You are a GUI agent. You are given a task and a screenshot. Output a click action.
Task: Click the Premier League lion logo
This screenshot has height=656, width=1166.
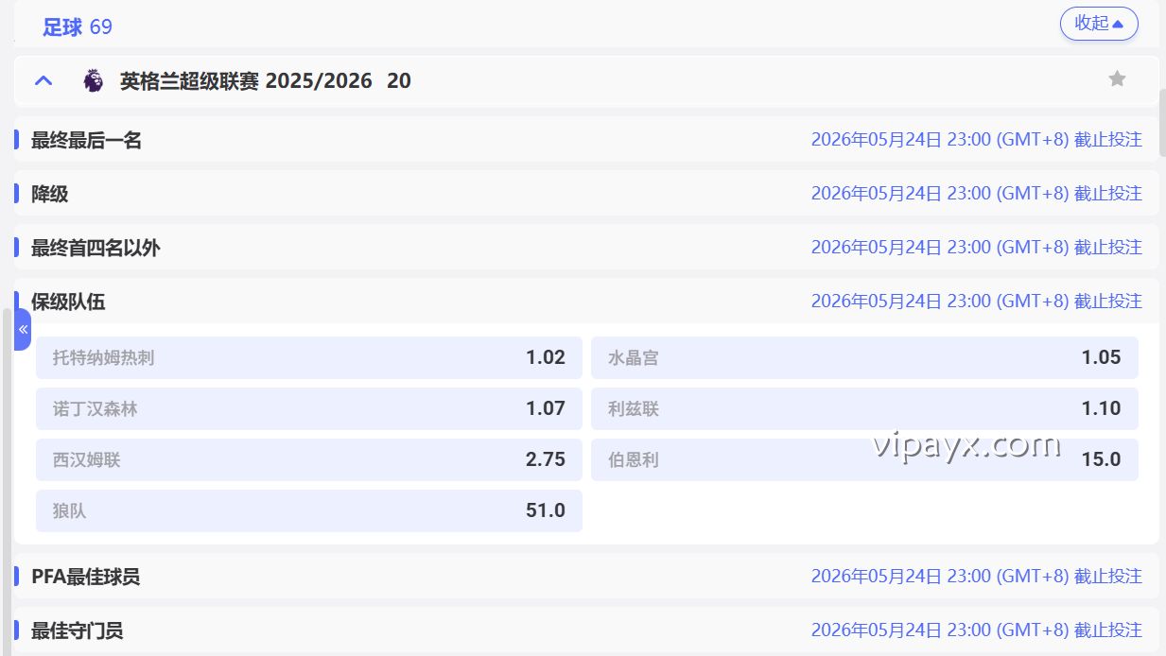93,81
